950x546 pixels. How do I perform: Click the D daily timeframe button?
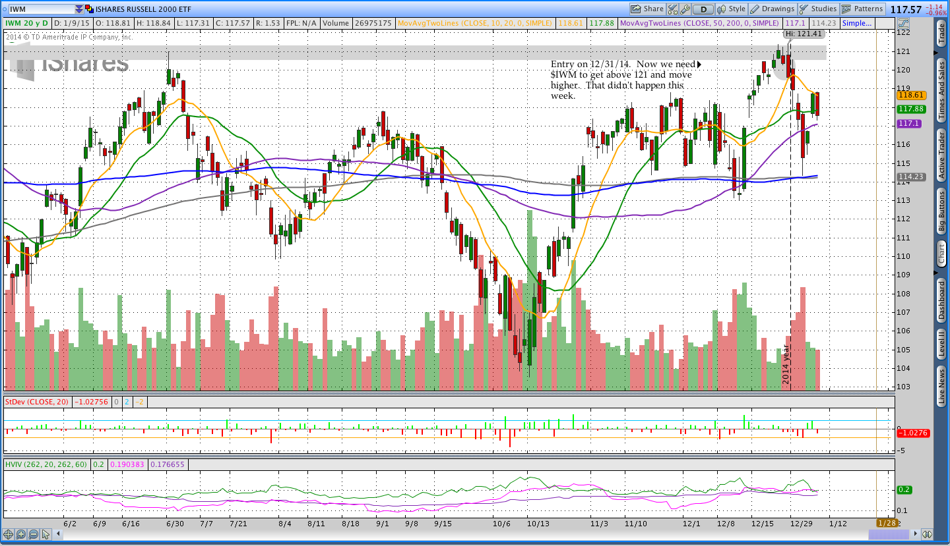[703, 9]
